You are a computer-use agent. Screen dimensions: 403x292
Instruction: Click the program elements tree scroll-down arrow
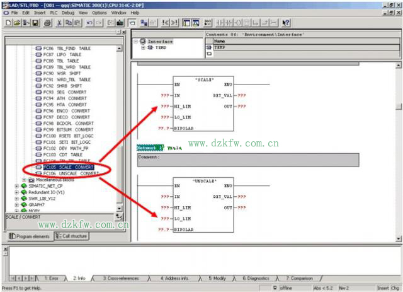pyautogui.click(x=120, y=207)
